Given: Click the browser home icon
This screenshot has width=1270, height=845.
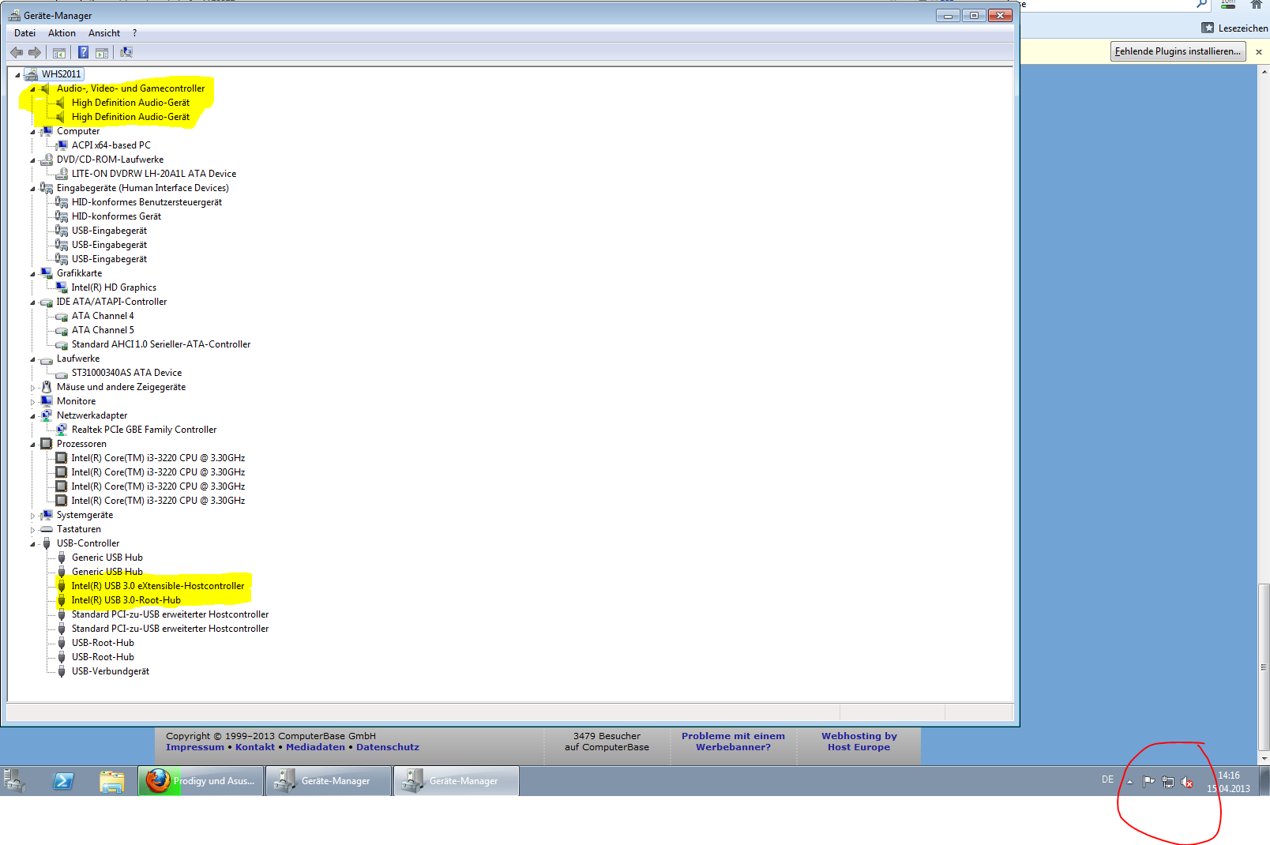Looking at the screenshot, I should coord(1257,5).
